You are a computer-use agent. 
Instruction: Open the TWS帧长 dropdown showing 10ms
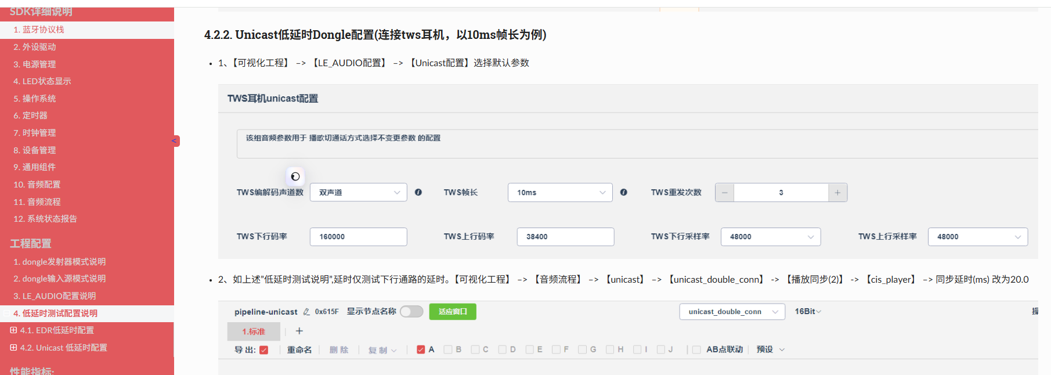tap(560, 193)
